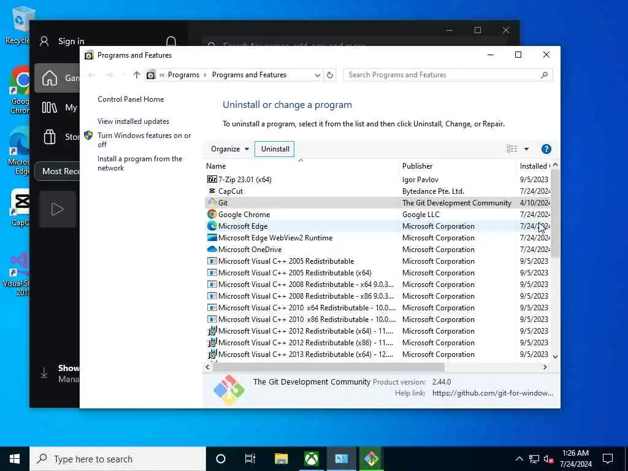Image resolution: width=628 pixels, height=471 pixels.
Task: Select the 7-Zip 23.01 (x64) icon
Action: tap(212, 180)
